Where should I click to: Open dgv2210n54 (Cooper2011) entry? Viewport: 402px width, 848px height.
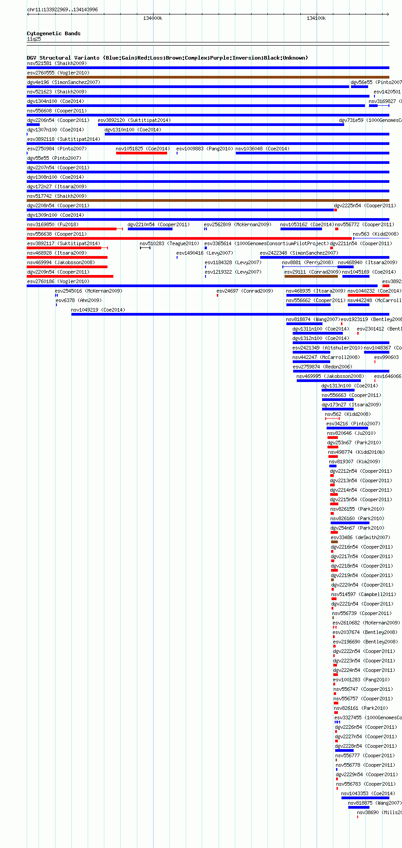[159, 225]
